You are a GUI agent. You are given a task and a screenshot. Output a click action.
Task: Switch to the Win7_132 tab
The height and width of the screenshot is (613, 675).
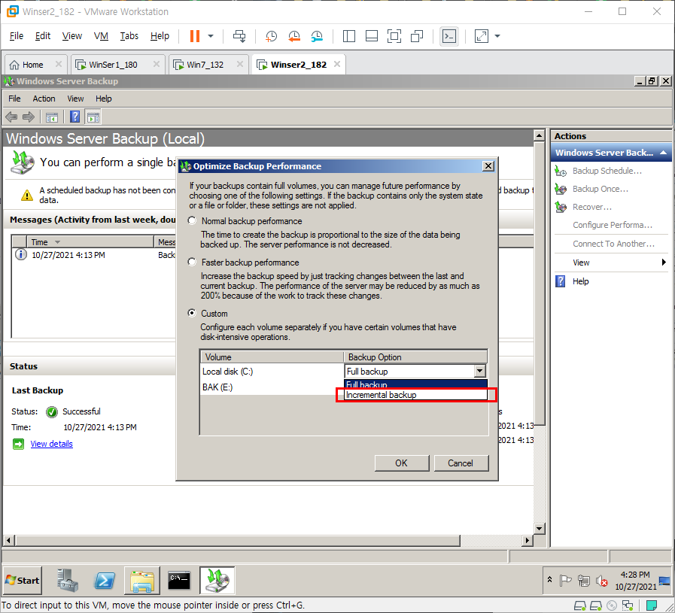(x=205, y=65)
